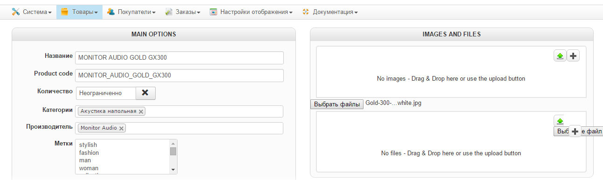Viewport: 603px width, 180px height.
Task: Open the Документация menu
Action: 330,12
